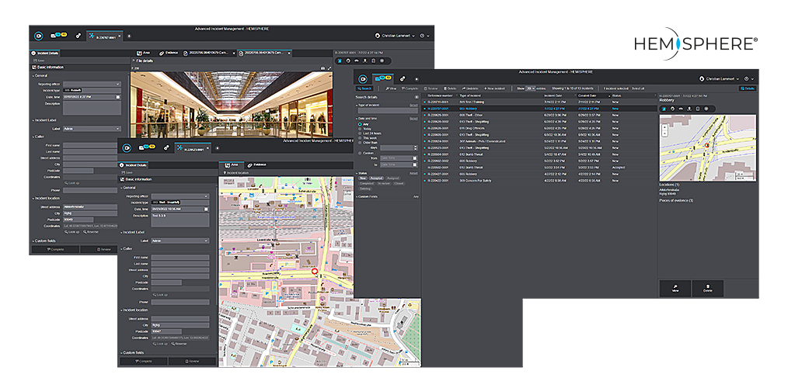Toggle the 'Accepted' status filter chip

(x=376, y=178)
